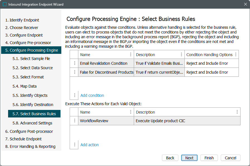Close the wizard dialog window
The image size is (250, 166).
[x=245, y=4]
